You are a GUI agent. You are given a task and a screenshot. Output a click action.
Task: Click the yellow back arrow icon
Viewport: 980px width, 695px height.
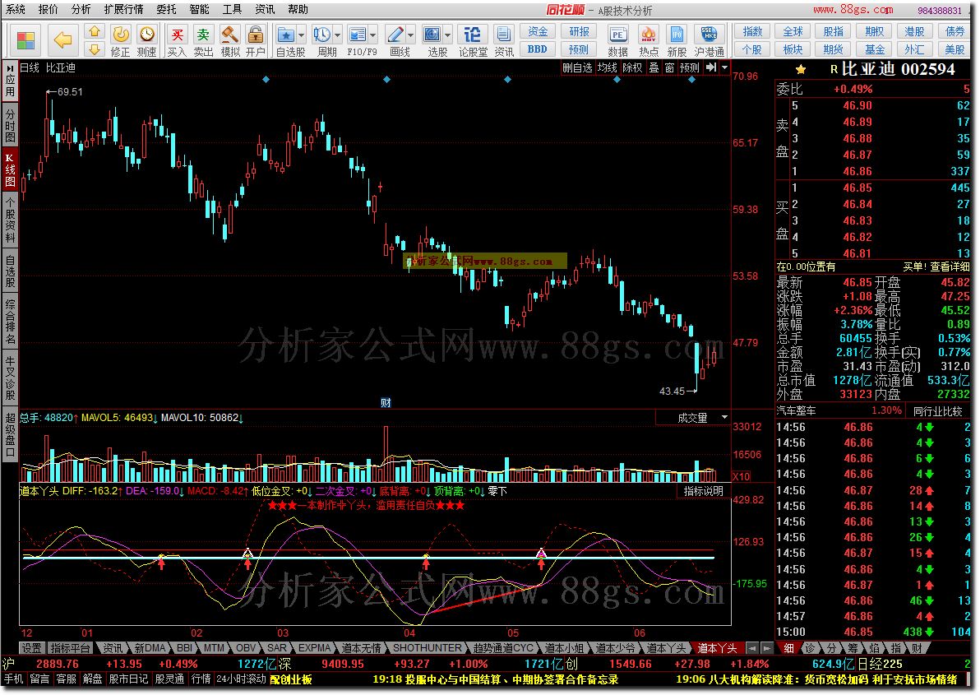click(x=62, y=40)
